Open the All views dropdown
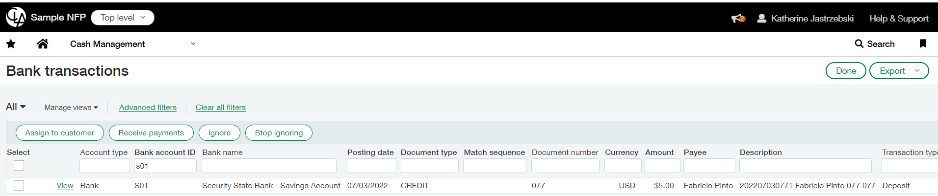This screenshot has width=938, height=196. [x=16, y=107]
